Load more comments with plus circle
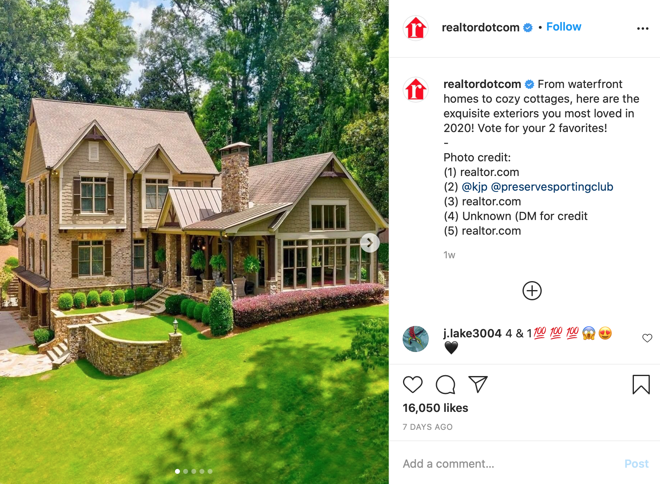Viewport: 660px width, 484px height. [x=532, y=291]
